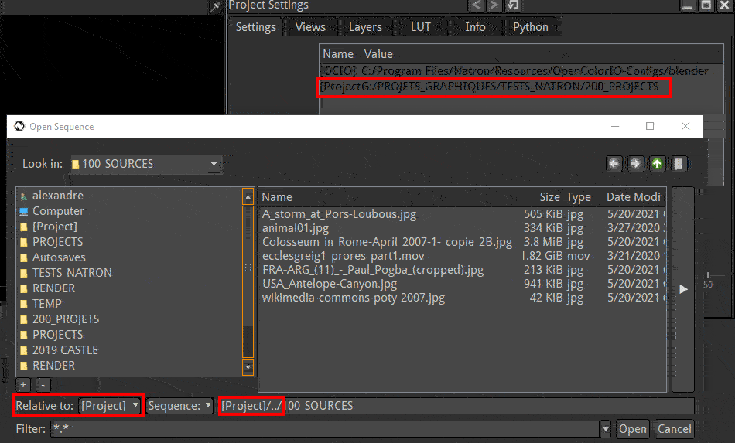
Task: Switch to Layers tab
Action: click(x=365, y=27)
